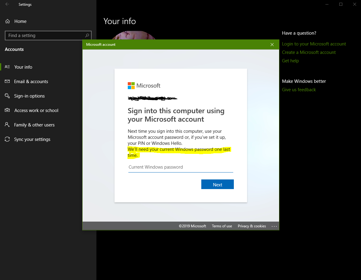361x280 pixels.
Task: Click the Get help link
Action: (x=290, y=61)
